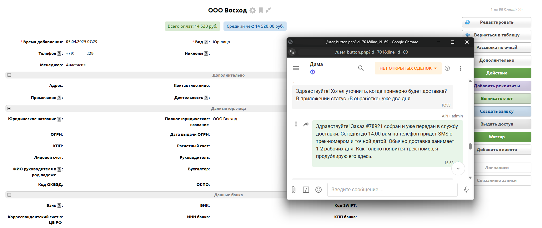Open the emoji picker in chat
The width and height of the screenshot is (542, 228).
pyautogui.click(x=319, y=190)
